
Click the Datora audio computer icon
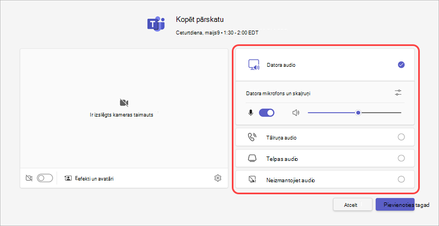tap(254, 65)
